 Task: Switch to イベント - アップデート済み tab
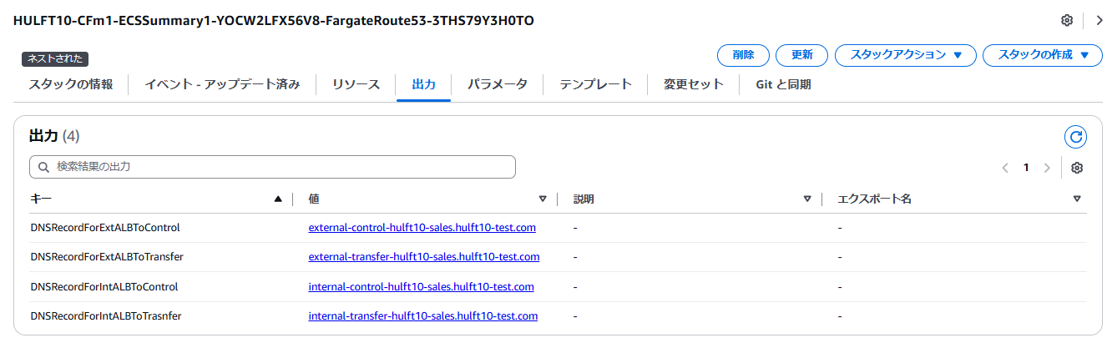(222, 84)
